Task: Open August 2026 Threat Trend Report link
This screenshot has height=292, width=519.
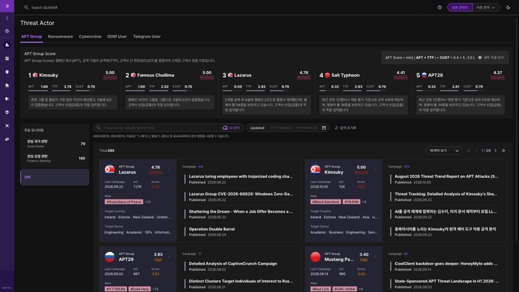Action: 446,176
